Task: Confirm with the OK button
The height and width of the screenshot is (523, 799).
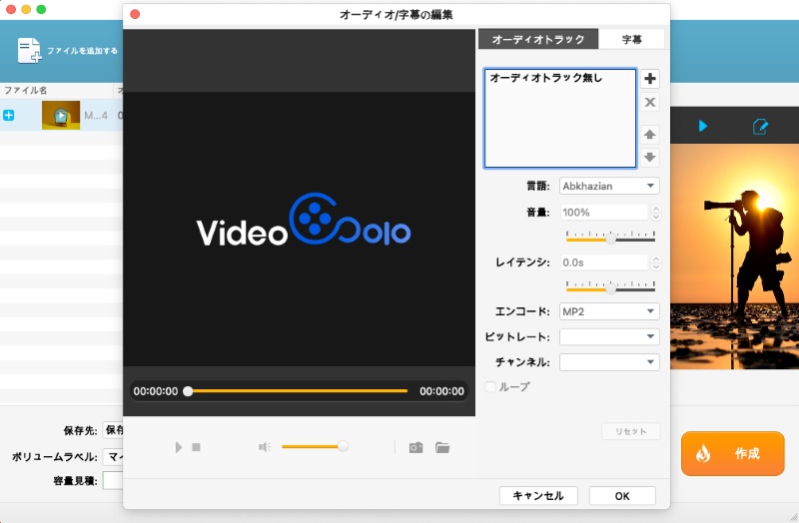Action: pos(622,495)
